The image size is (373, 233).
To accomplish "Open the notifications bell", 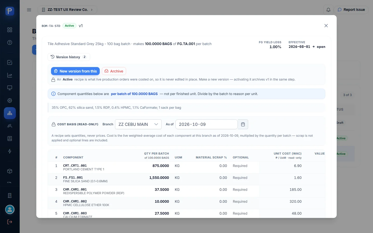I will [x=328, y=10].
